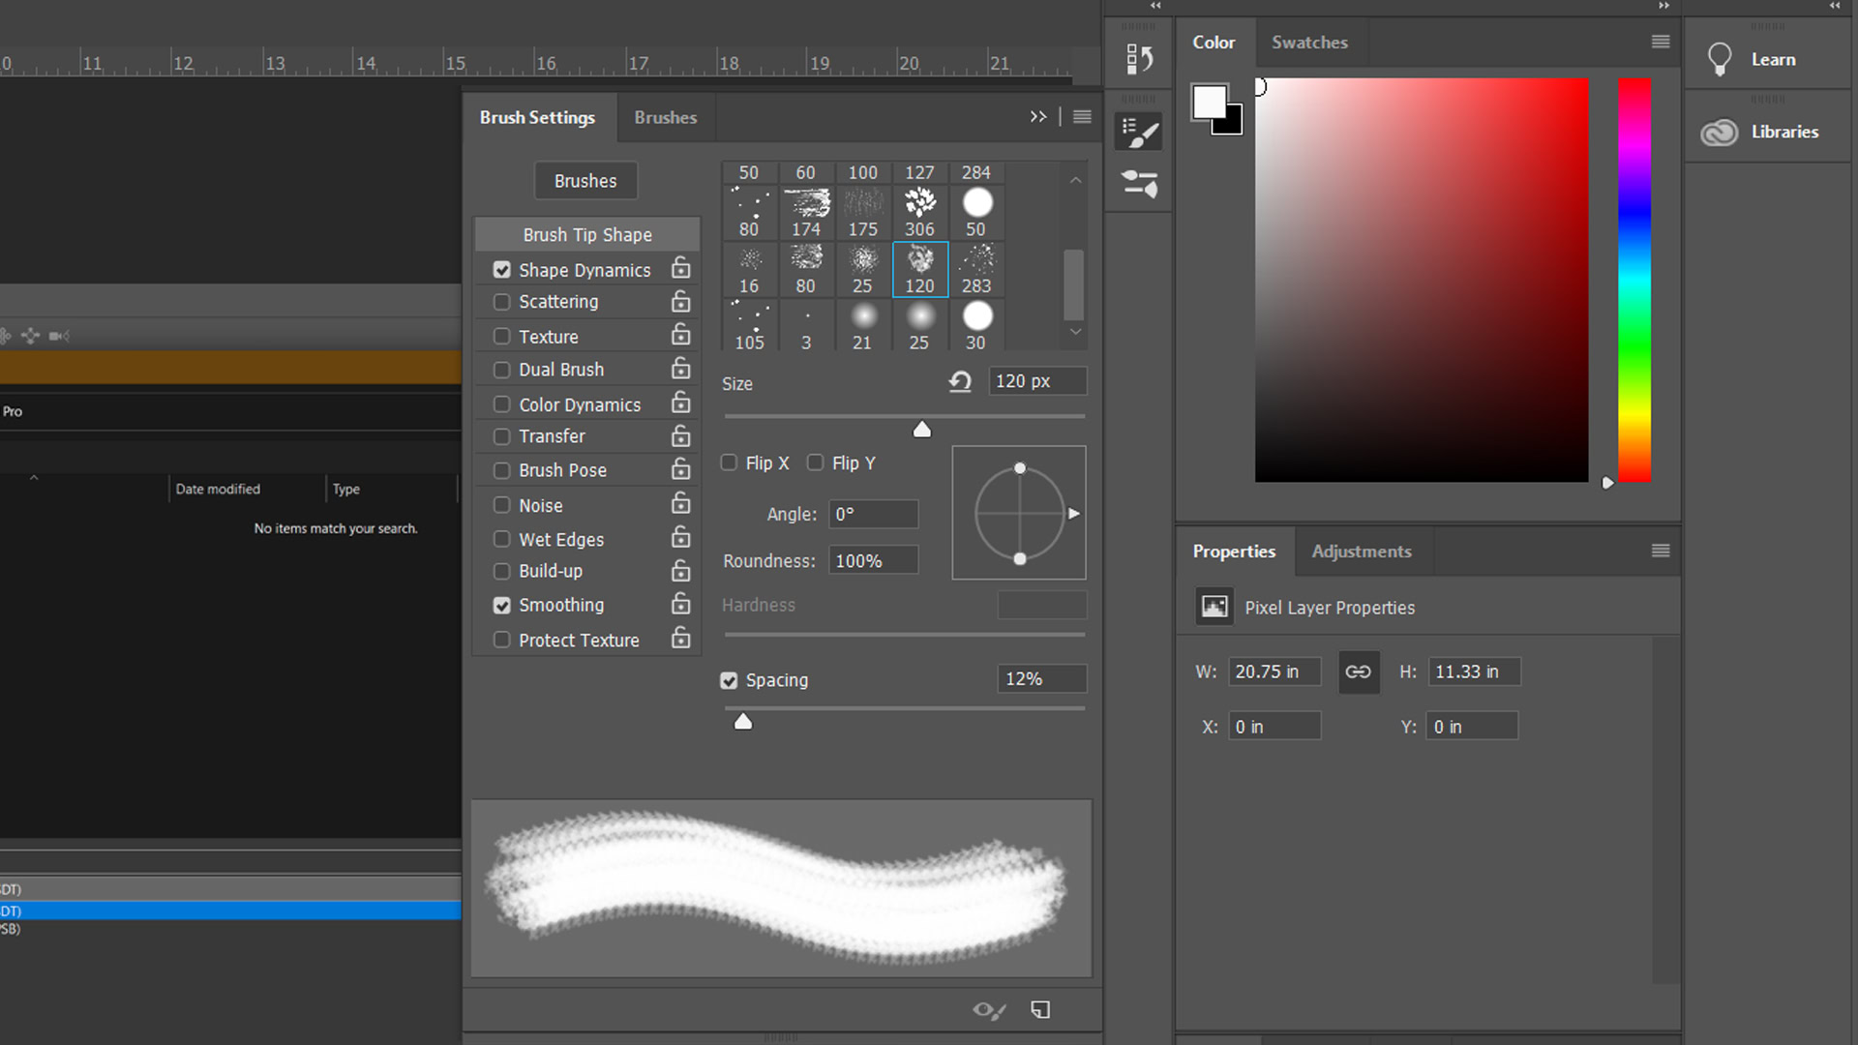The height and width of the screenshot is (1045, 1858).
Task: Select Brush Tip Shape section
Action: (x=586, y=235)
